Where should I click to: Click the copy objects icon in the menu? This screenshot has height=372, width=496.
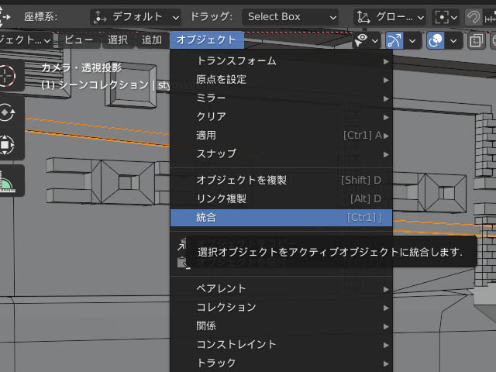click(x=181, y=245)
